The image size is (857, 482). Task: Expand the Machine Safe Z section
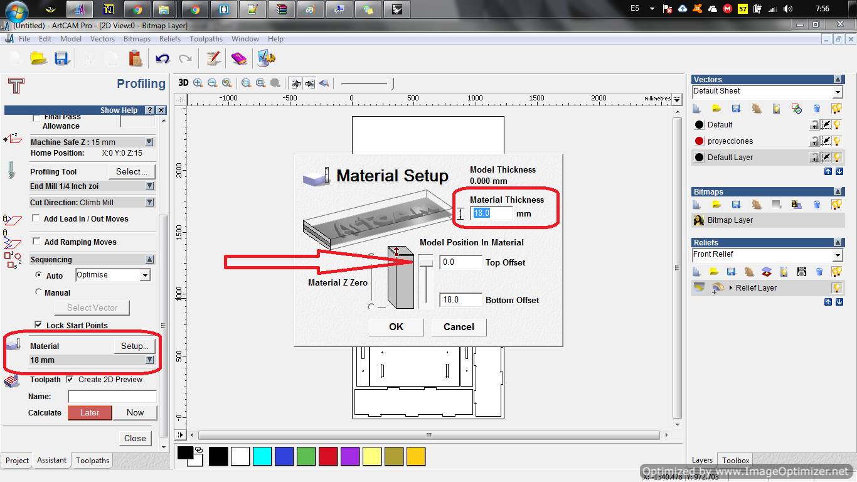150,142
